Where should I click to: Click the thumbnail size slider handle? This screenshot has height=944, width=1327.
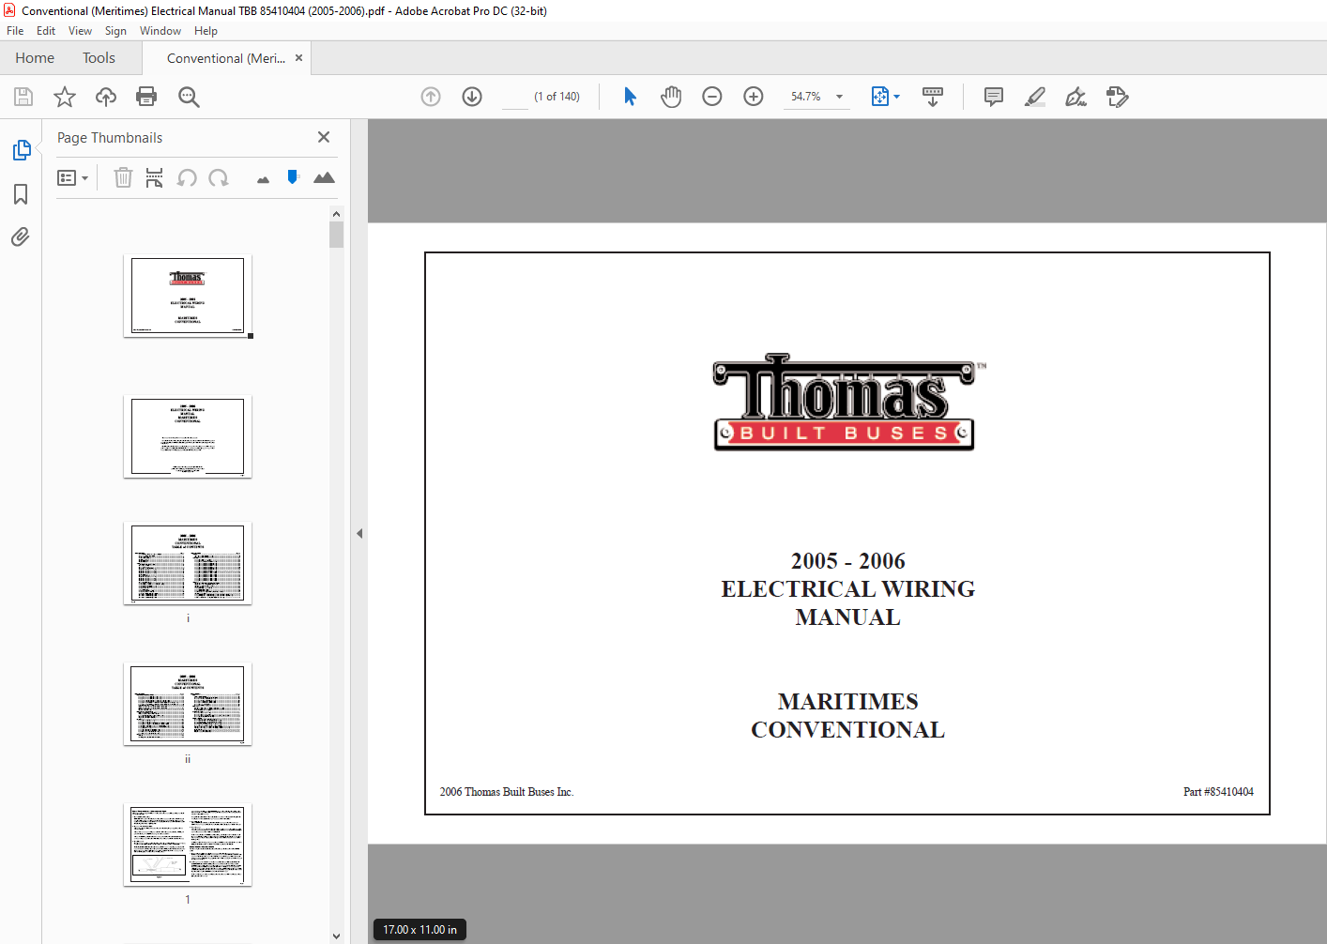click(x=293, y=176)
